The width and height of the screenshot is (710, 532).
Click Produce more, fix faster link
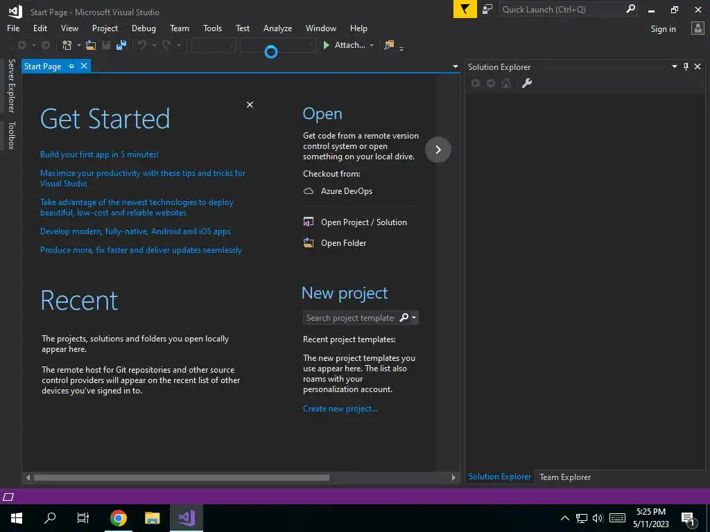pyautogui.click(x=141, y=249)
